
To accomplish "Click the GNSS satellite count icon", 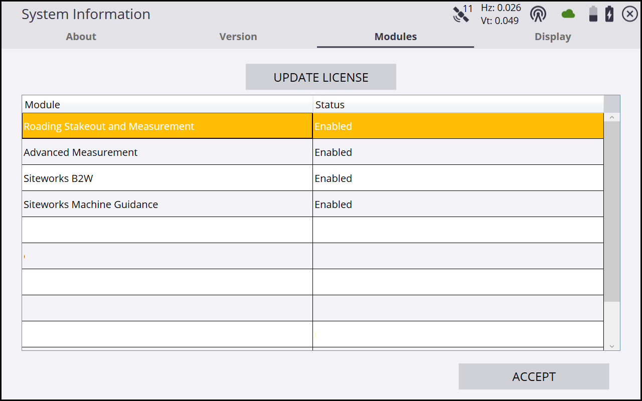I will pyautogui.click(x=462, y=14).
